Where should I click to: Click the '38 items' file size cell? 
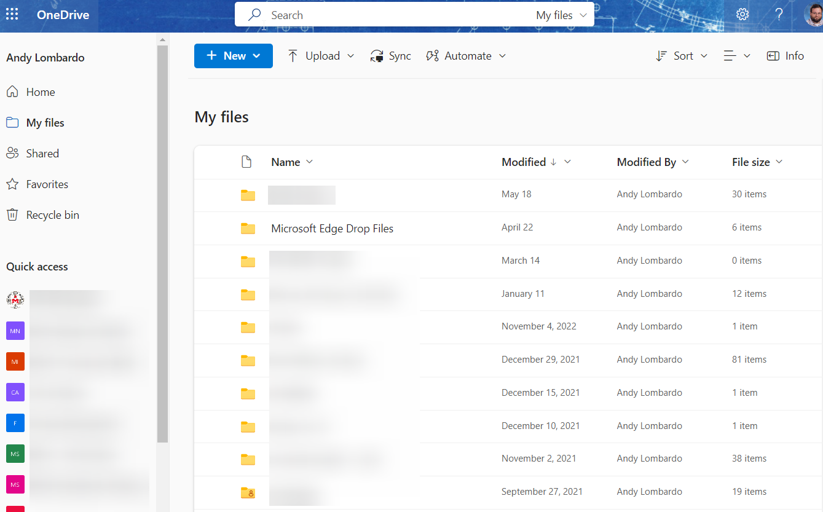tap(749, 459)
